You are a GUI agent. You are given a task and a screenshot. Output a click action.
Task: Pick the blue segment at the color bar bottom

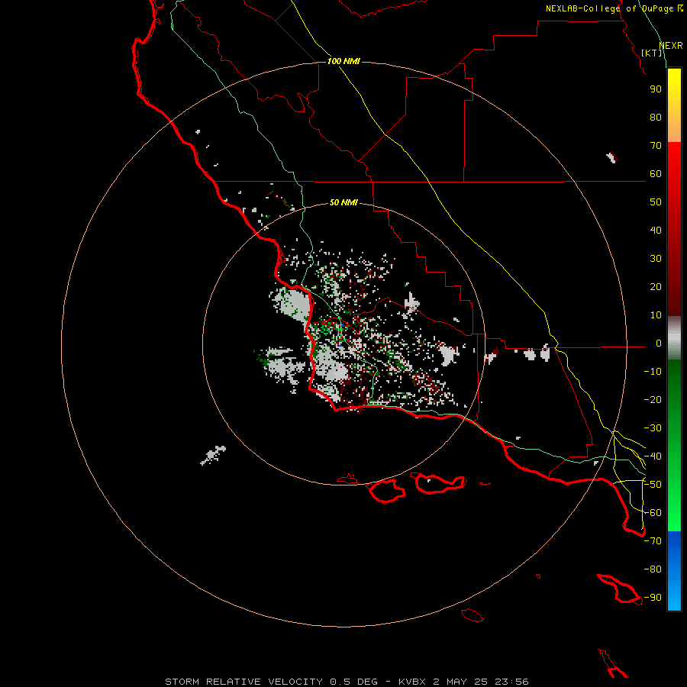[x=674, y=571]
